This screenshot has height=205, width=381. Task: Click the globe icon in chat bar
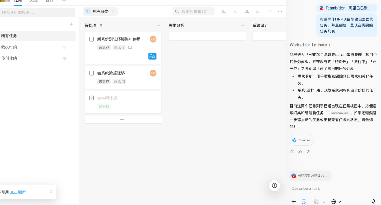pos(334,201)
